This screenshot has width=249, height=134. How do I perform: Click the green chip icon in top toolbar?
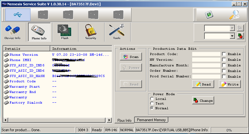209,15
